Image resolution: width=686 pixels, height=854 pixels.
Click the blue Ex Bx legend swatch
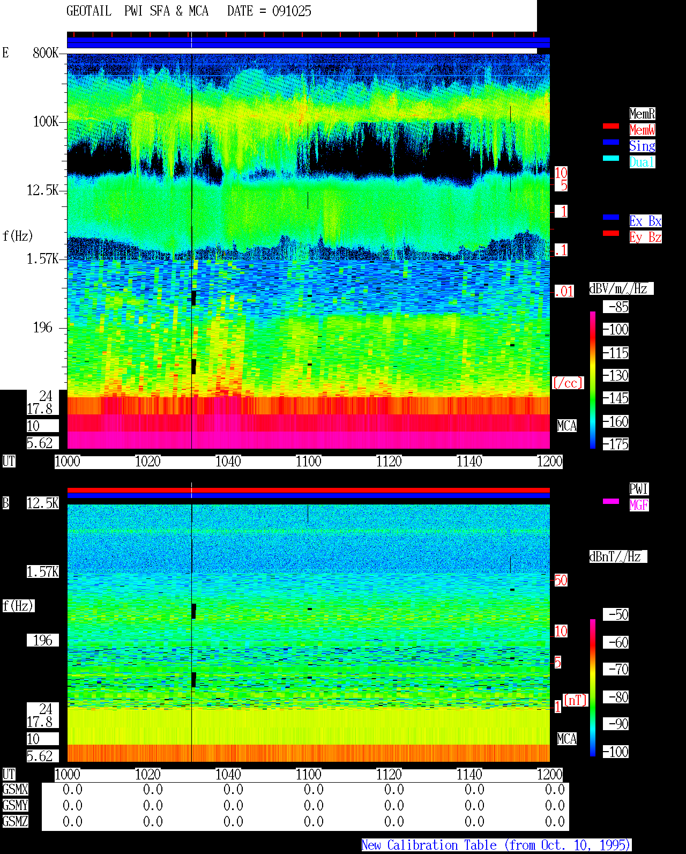[611, 217]
